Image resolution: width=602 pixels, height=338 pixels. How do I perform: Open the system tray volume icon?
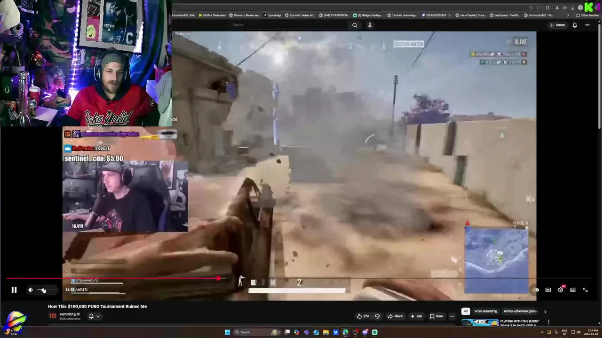578,332
